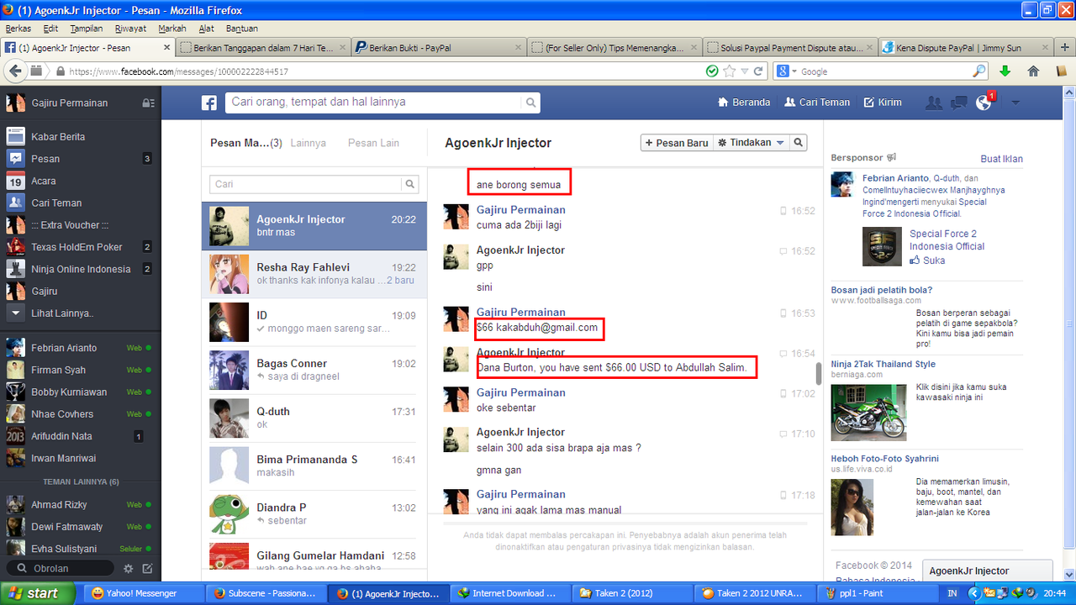Open ppl1 - Paint from taskbar

click(879, 593)
